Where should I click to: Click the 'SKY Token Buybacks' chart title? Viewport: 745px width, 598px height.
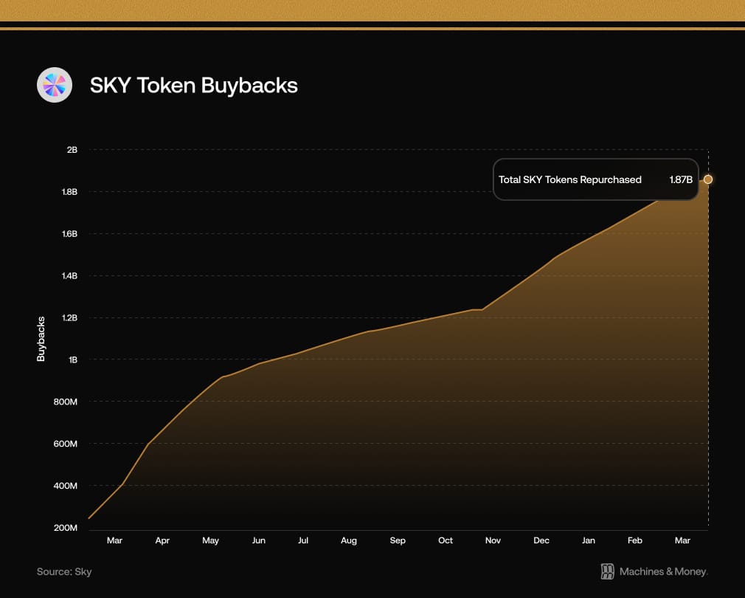(194, 86)
